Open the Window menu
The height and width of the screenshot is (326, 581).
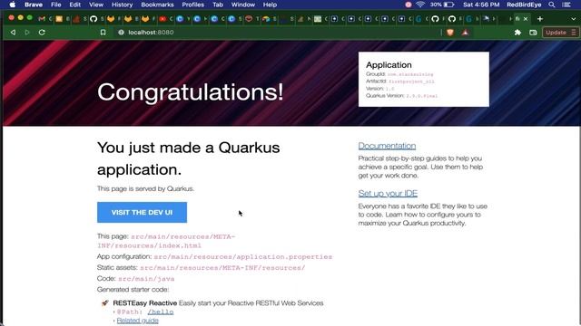(243, 5)
